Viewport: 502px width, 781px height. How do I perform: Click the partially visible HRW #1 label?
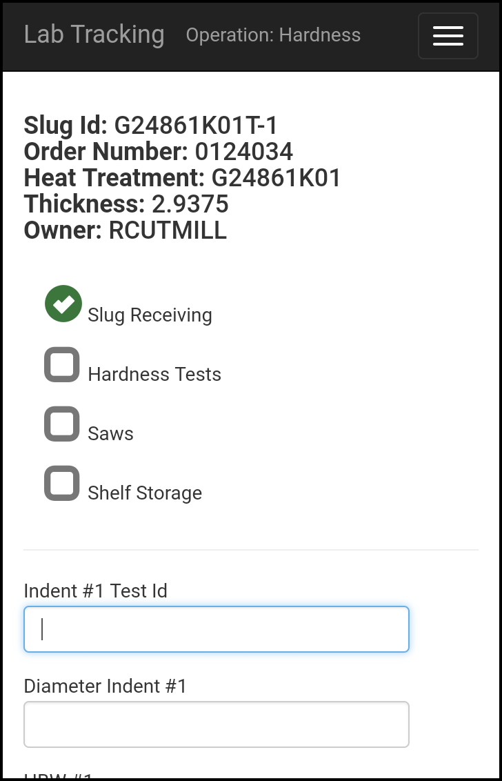[57, 776]
